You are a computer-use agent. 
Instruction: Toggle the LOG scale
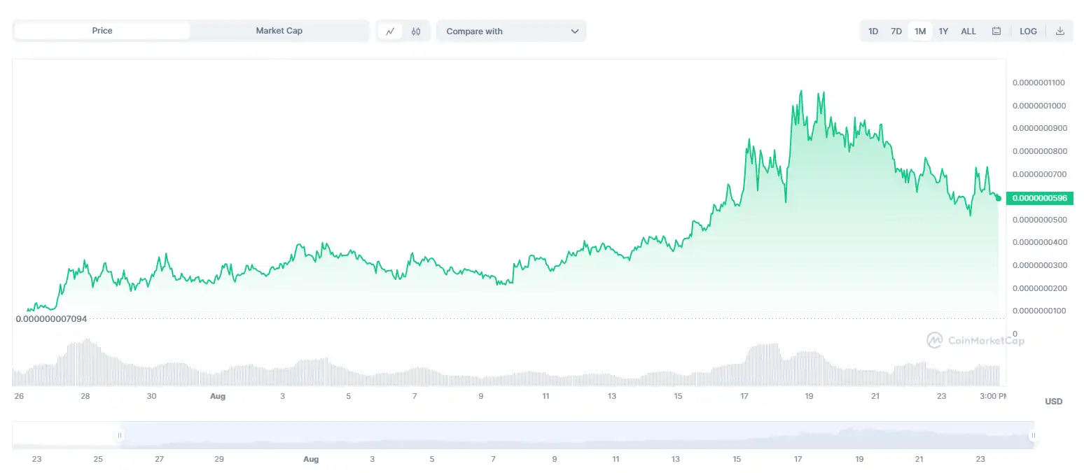(x=1028, y=31)
